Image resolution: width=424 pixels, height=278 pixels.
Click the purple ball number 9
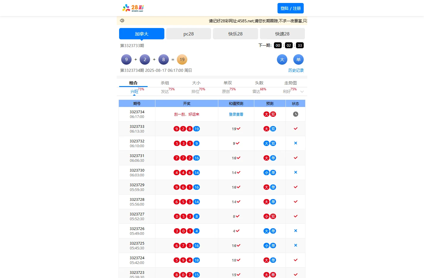[126, 60]
